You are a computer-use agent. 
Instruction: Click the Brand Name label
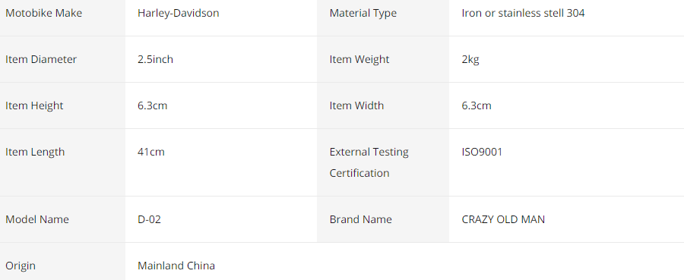point(360,219)
